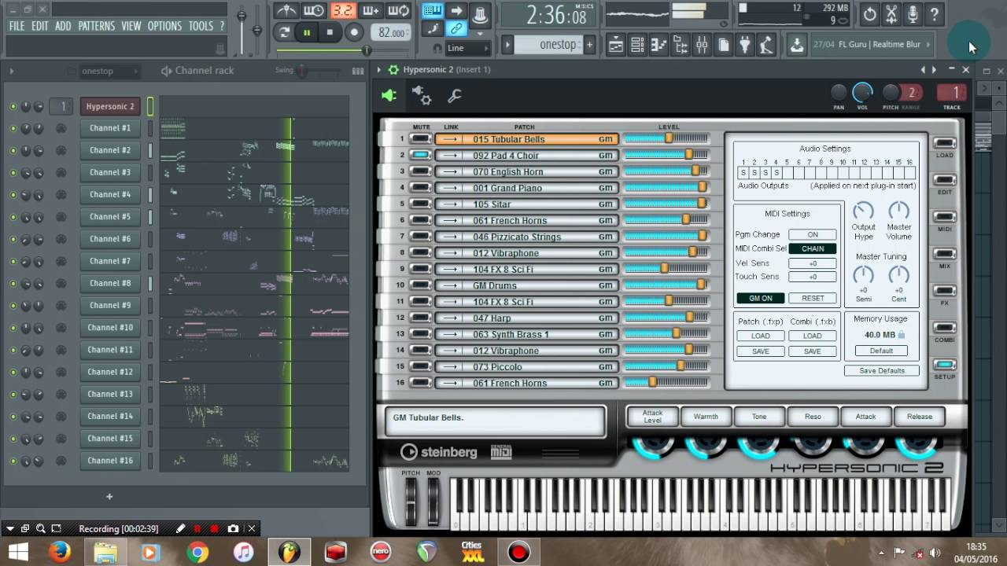Open the EDIT menu

click(x=40, y=26)
